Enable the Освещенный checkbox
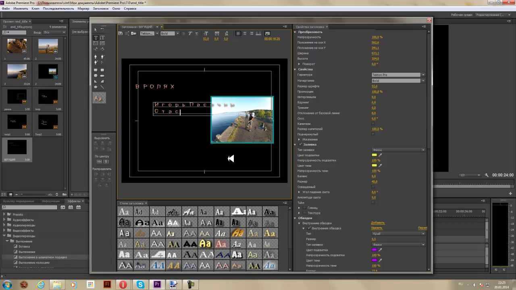 pos(373,187)
